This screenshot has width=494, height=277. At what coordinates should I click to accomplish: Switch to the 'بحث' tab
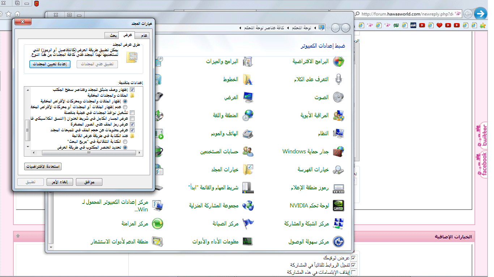click(113, 35)
